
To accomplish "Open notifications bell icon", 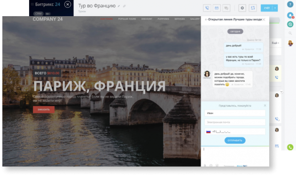I will 290,15.
